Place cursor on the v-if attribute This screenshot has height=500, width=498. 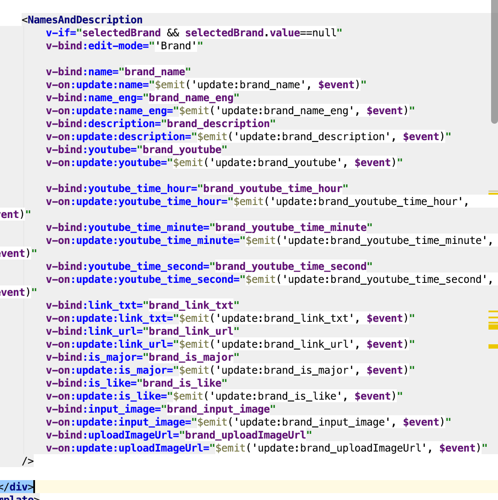pyautogui.click(x=61, y=33)
